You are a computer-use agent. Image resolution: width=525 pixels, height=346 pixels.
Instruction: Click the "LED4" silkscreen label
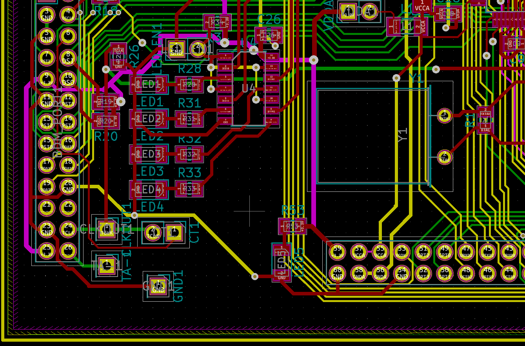(149, 206)
